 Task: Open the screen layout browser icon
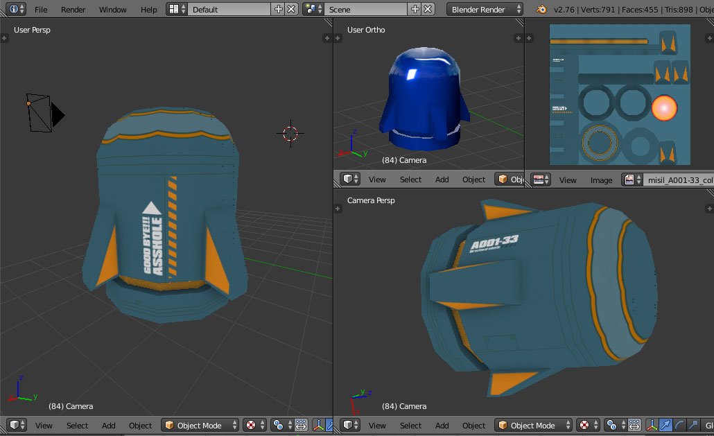(177, 9)
